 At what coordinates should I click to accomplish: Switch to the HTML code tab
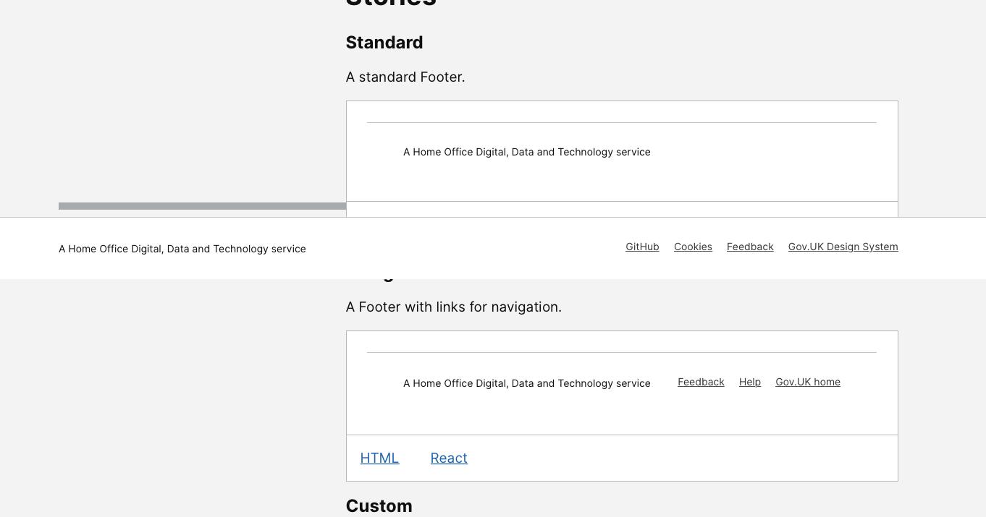tap(379, 458)
